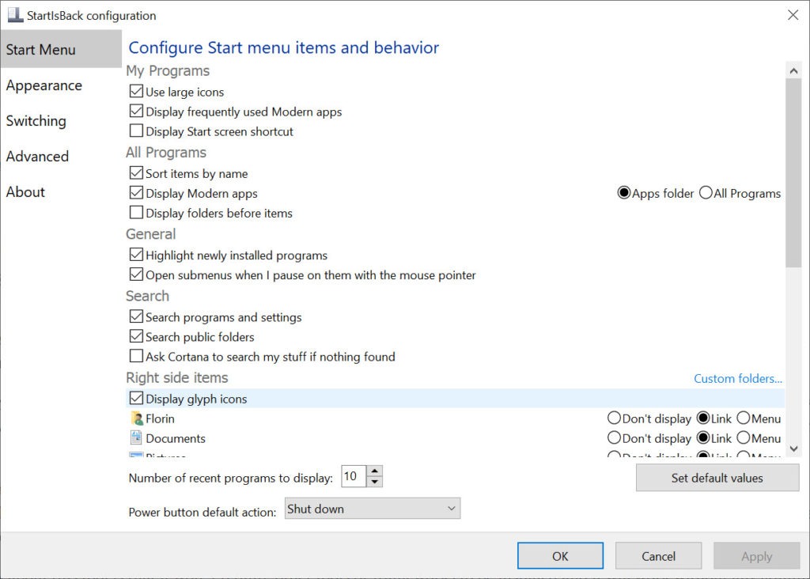
Task: Click the StartIsBack title bar icon
Action: click(x=15, y=15)
